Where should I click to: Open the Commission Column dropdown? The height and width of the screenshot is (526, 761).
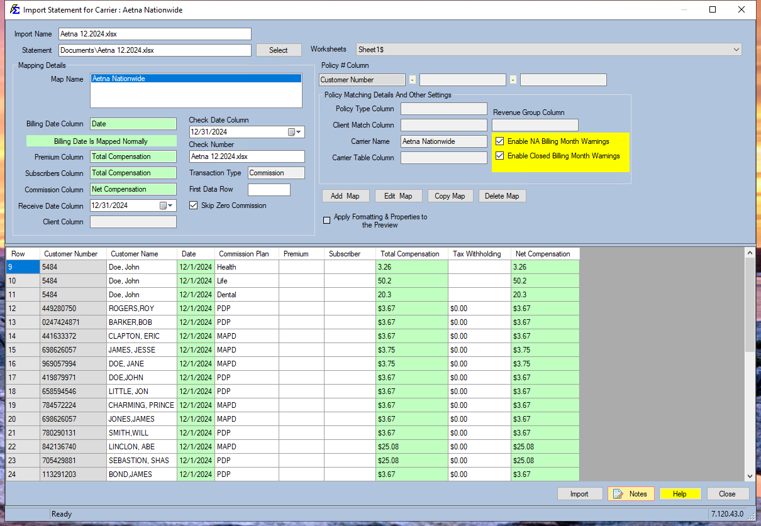tap(133, 189)
